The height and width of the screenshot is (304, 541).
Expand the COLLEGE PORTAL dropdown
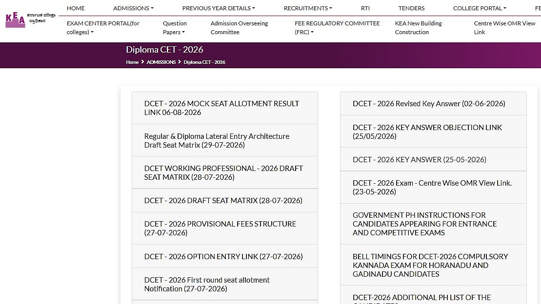pyautogui.click(x=480, y=8)
